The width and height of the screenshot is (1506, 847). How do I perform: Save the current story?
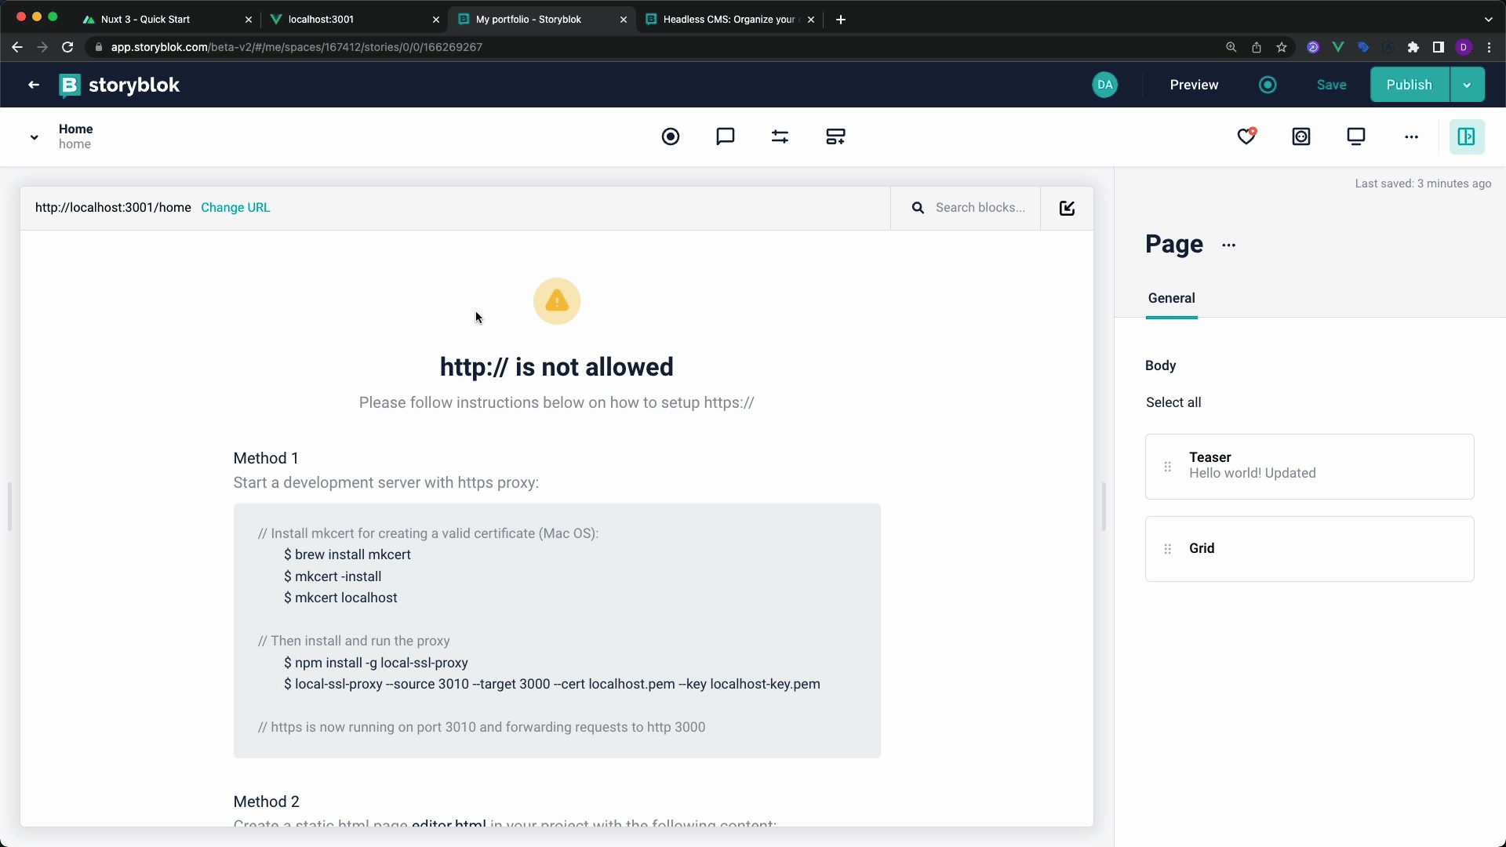pyautogui.click(x=1331, y=85)
